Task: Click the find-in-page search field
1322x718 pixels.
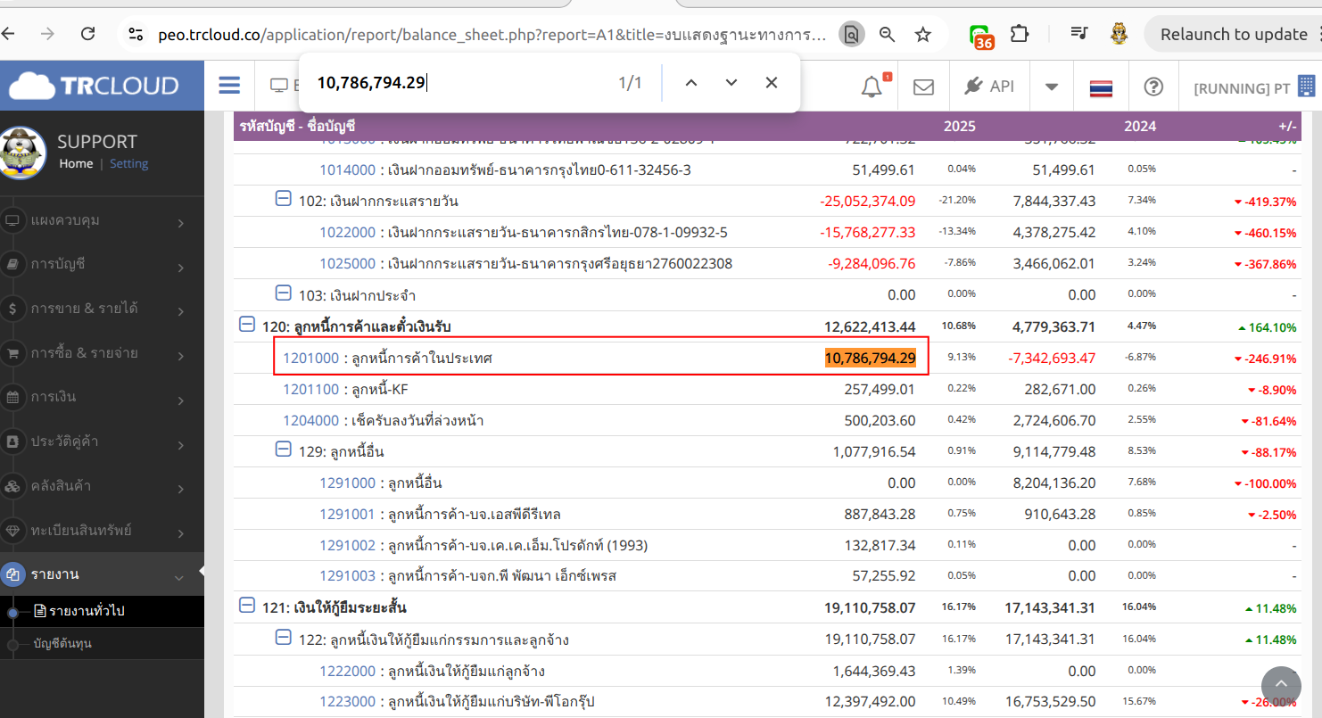Action: (x=459, y=83)
